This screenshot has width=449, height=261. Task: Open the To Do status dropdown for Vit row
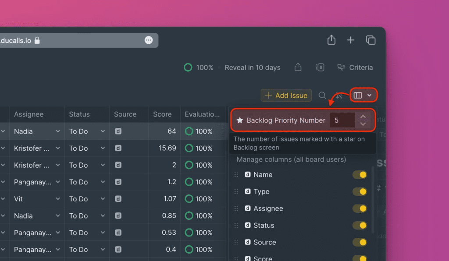pos(103,199)
